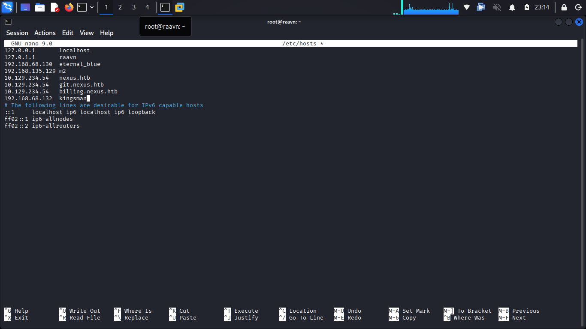Screen dimensions: 586x329
Task: Click the git.nexus.htb host entry
Action: pyautogui.click(x=82, y=85)
